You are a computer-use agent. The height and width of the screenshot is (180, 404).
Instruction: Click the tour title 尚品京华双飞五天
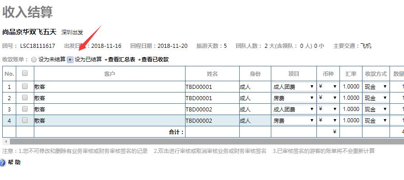tap(29, 32)
